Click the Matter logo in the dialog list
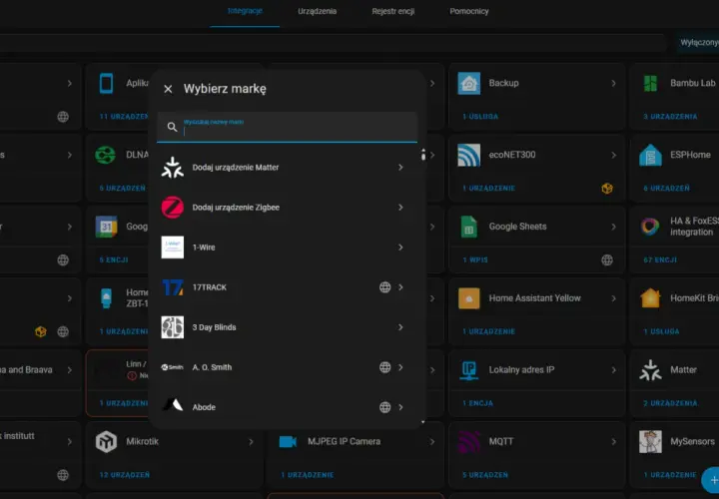 (x=173, y=168)
